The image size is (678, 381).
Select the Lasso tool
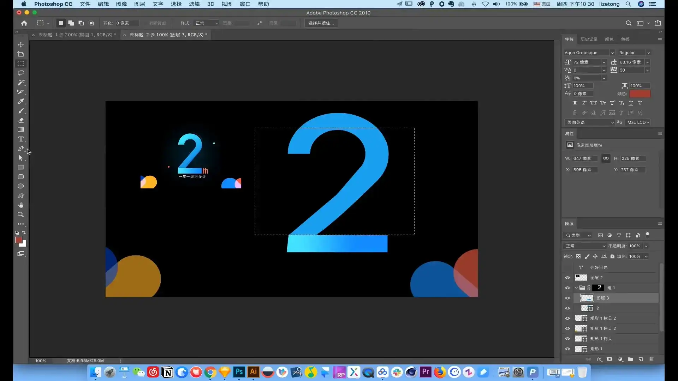coord(21,73)
